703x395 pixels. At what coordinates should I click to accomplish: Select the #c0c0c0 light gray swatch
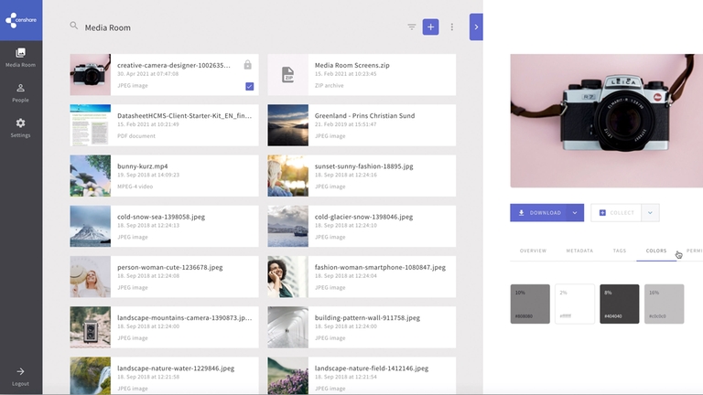coord(665,304)
